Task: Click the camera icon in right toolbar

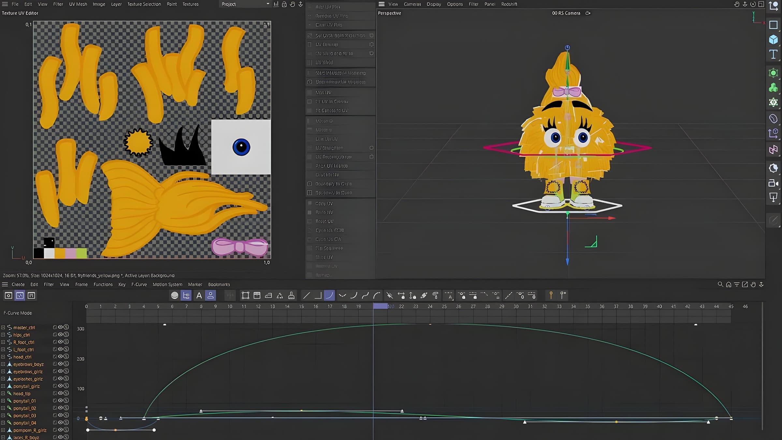Action: click(x=773, y=183)
